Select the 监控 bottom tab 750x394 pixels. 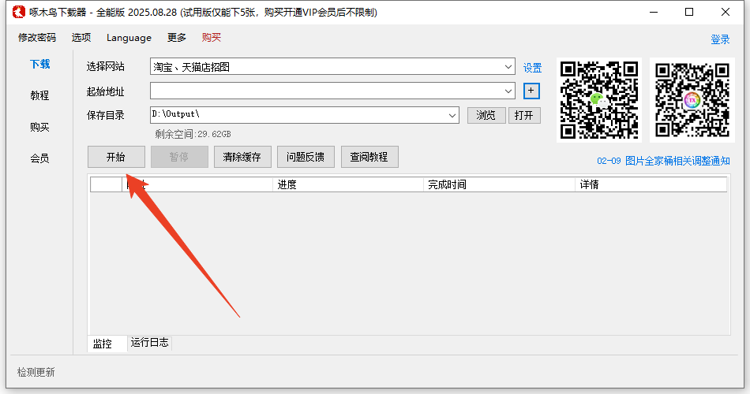pos(107,344)
